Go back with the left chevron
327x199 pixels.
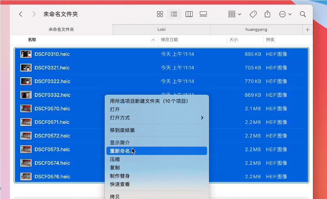(x=20, y=14)
